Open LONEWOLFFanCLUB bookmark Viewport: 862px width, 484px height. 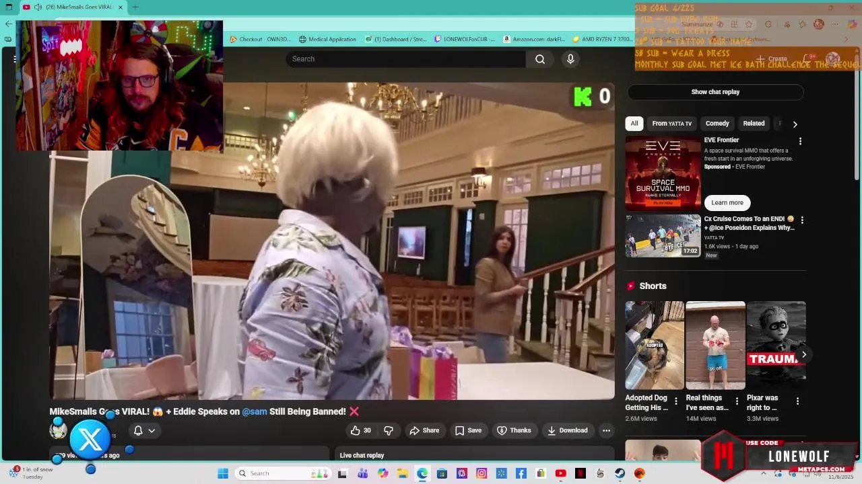click(x=465, y=39)
